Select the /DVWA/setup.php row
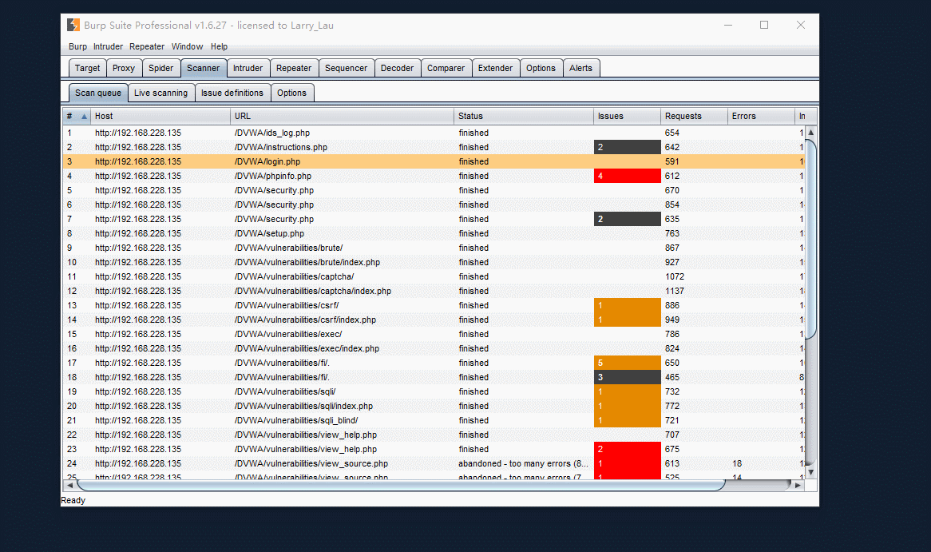The height and width of the screenshot is (552, 931). (434, 233)
